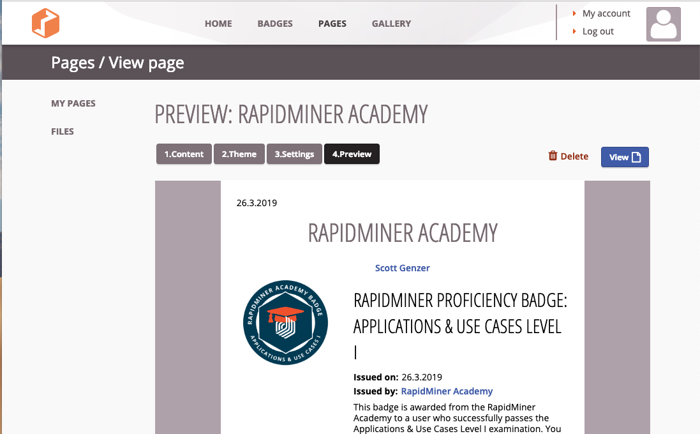Click the Delete page label text
This screenshot has height=434, width=700.
pyautogui.click(x=574, y=156)
